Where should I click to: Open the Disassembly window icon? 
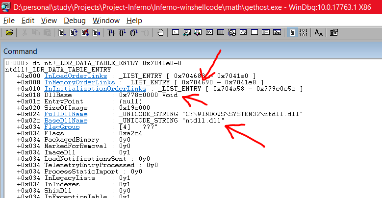coord(243,32)
